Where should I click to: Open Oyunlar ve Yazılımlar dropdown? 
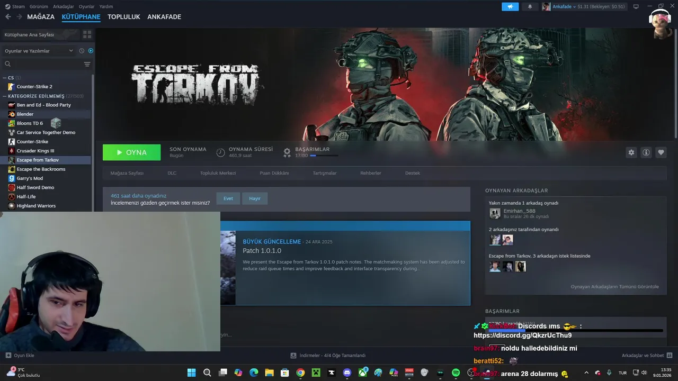(x=39, y=51)
